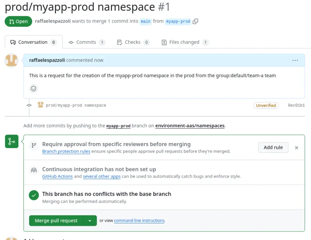This screenshot has height=240, width=311.
Task: Open the emoji reaction picker on the comment
Action: coord(33,88)
